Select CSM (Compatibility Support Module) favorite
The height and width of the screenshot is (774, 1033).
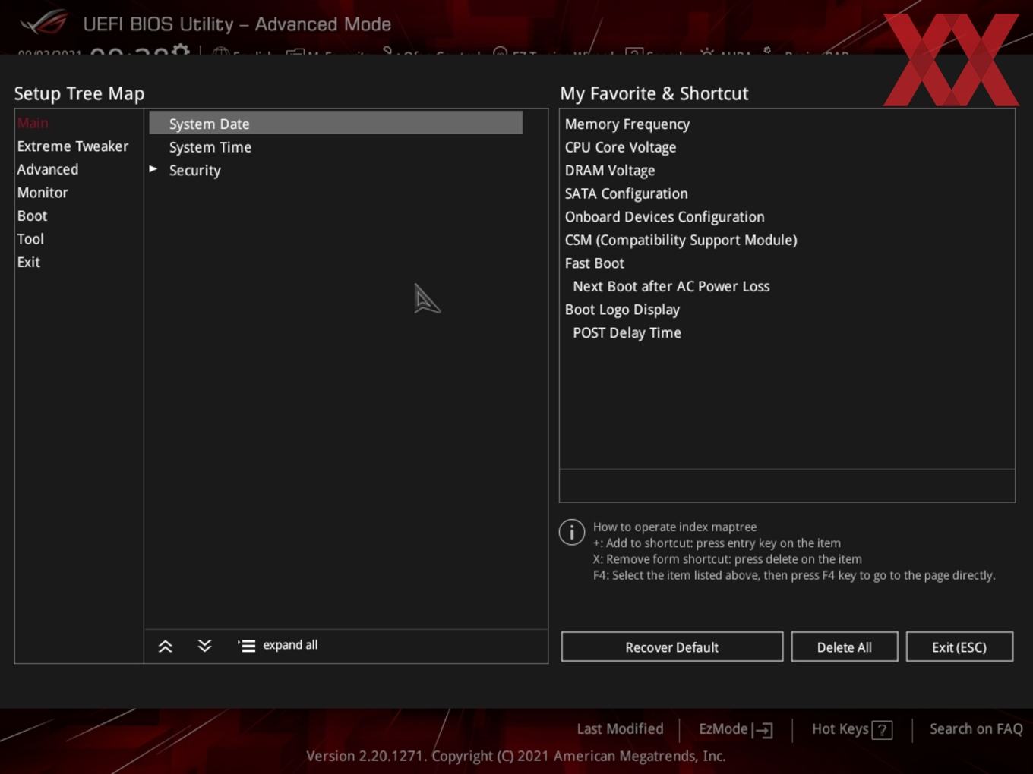(x=681, y=240)
